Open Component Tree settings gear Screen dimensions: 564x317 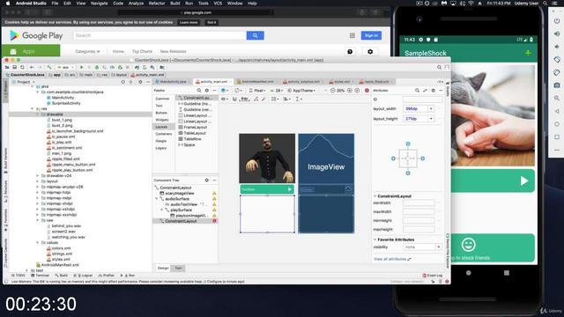(x=207, y=180)
